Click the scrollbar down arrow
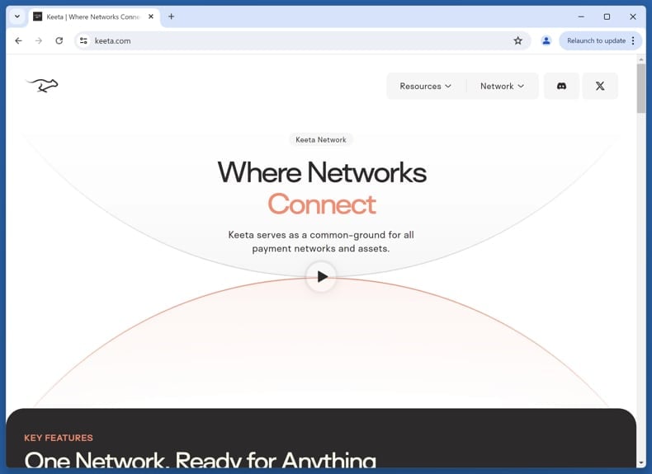The height and width of the screenshot is (474, 652). (x=640, y=462)
